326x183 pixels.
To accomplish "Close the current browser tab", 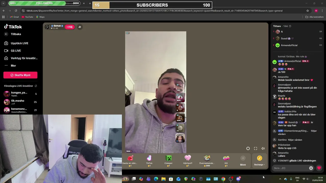I will pos(84,4).
